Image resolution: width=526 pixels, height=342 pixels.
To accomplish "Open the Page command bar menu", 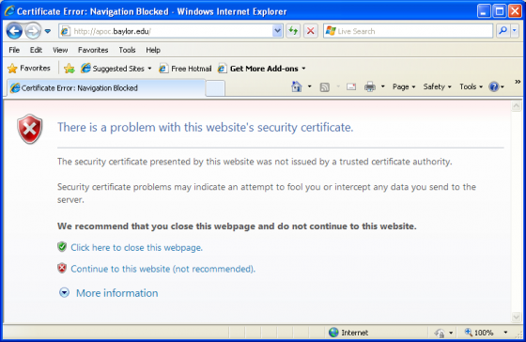I will [x=404, y=86].
